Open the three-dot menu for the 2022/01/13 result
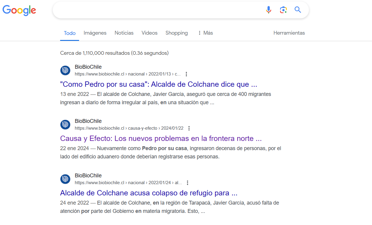The height and width of the screenshot is (225, 372). click(x=186, y=74)
